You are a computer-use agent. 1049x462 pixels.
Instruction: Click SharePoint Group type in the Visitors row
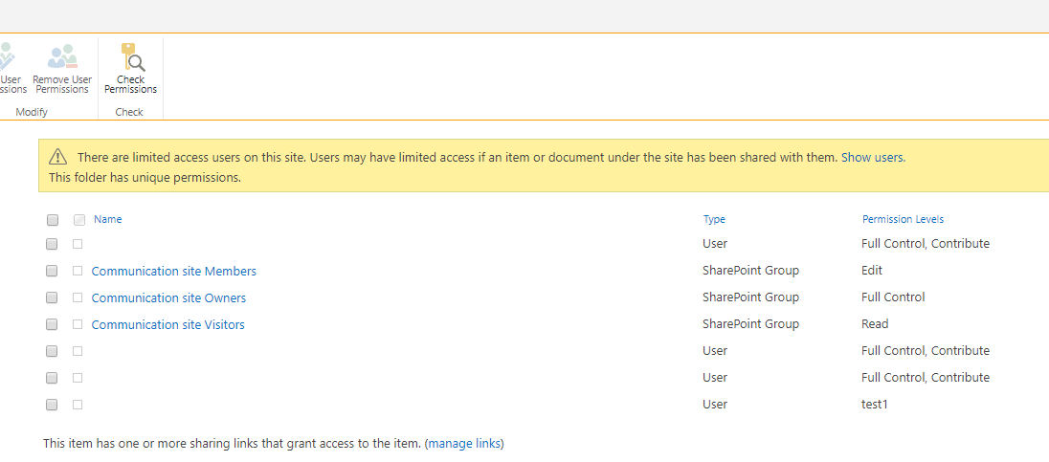[750, 323]
